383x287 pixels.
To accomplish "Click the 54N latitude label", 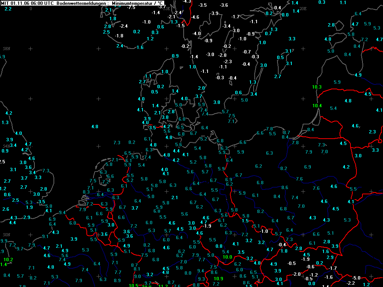I will click(6, 146).
